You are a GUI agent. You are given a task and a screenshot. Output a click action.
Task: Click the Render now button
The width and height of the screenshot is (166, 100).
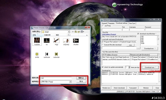click(106, 88)
